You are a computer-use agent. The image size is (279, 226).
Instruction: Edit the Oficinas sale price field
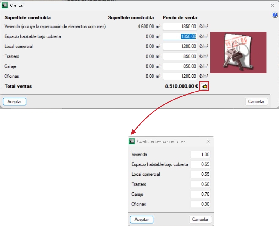click(x=180, y=76)
